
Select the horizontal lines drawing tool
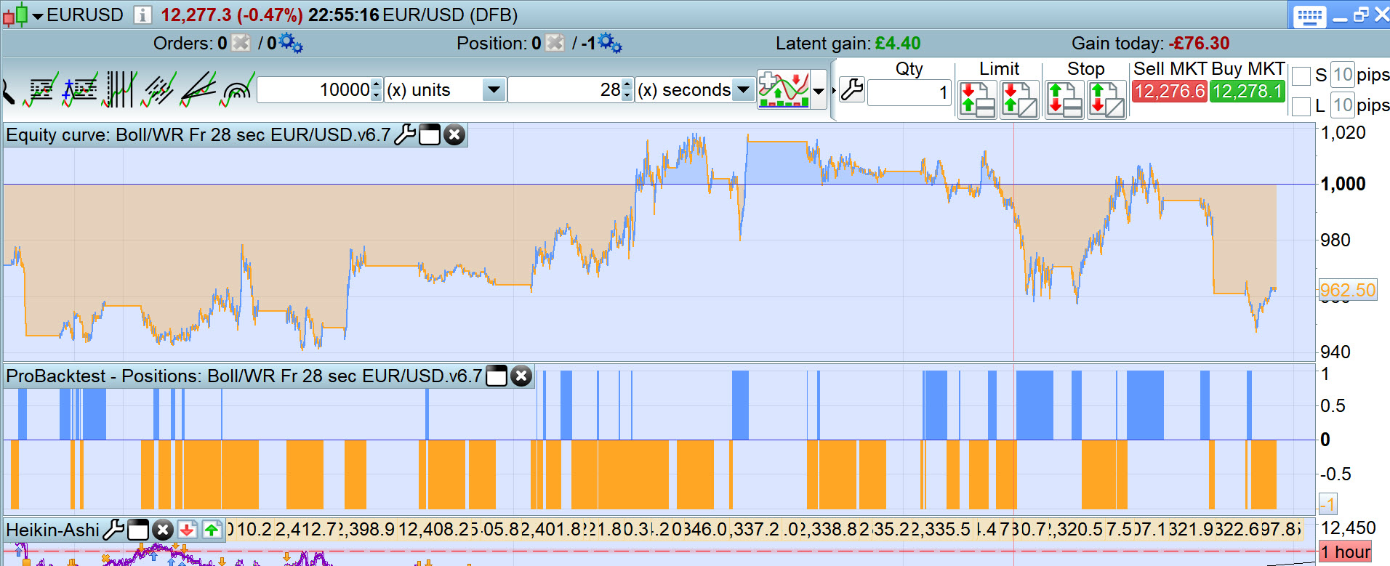(41, 90)
